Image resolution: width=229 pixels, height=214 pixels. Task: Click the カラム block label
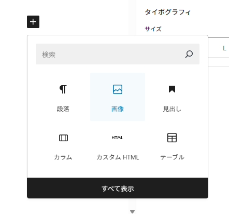coord(63,157)
